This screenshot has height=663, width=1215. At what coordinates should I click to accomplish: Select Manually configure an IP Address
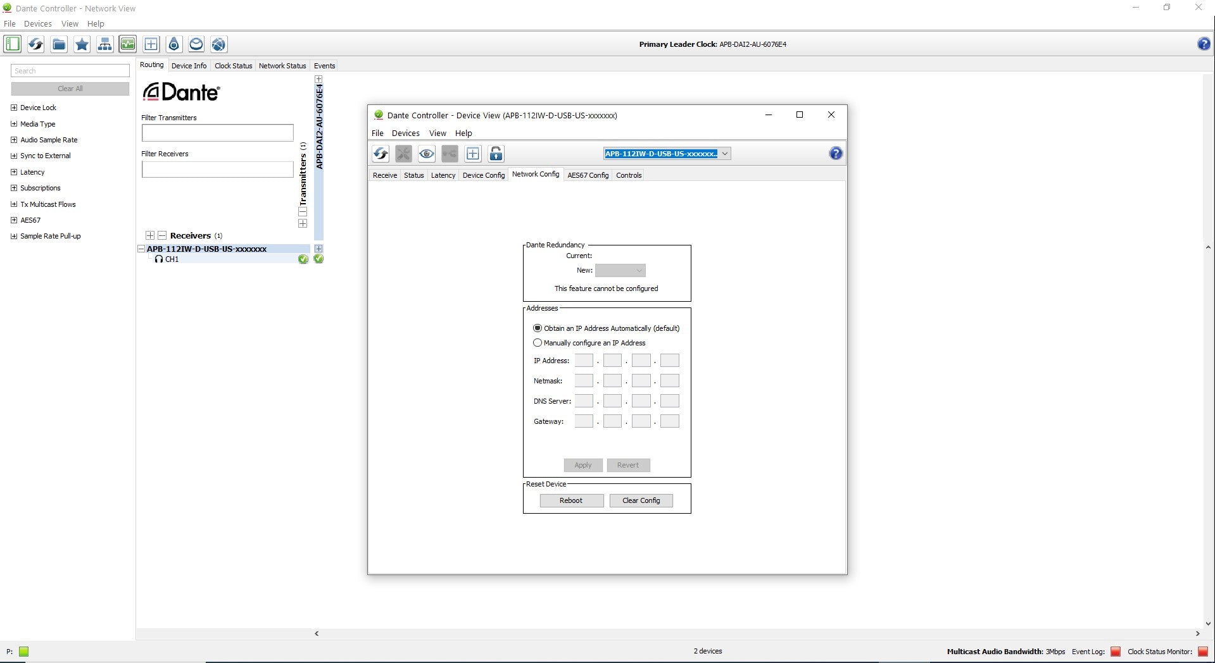[x=538, y=343]
